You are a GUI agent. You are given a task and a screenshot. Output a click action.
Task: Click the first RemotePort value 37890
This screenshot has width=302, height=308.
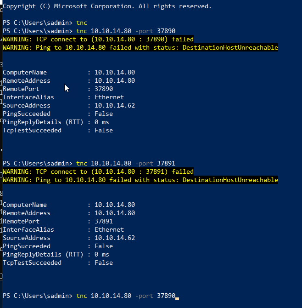click(x=104, y=89)
